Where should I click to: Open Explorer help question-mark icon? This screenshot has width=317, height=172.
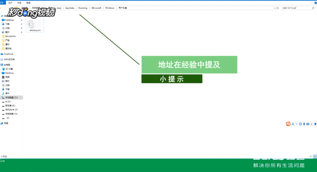coord(315,3)
